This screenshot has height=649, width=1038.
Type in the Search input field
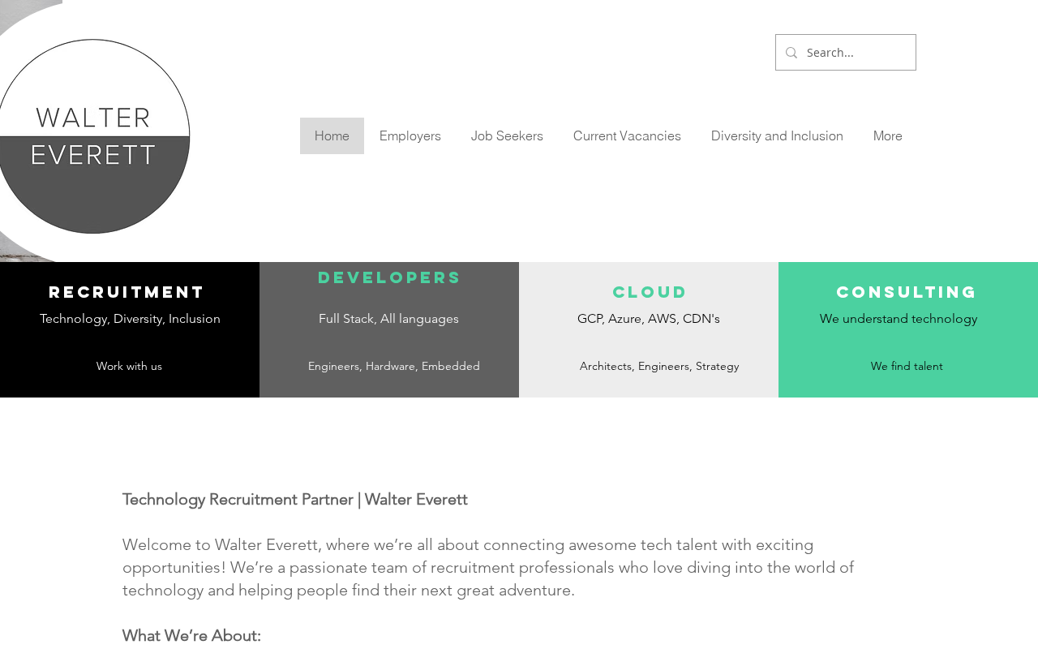856,53
